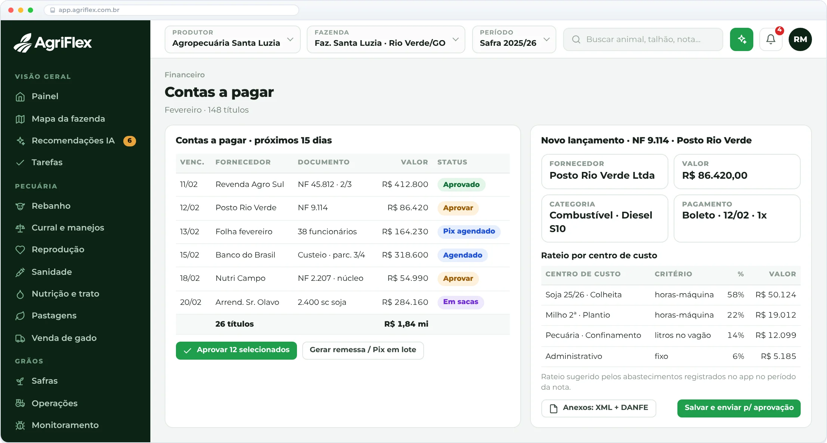Click the 14% for Pecuária Confinamento
The image size is (827, 443).
coord(736,335)
